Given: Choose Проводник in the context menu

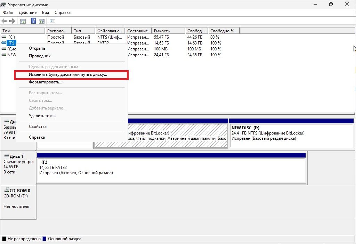Looking at the screenshot, I should [72, 56].
